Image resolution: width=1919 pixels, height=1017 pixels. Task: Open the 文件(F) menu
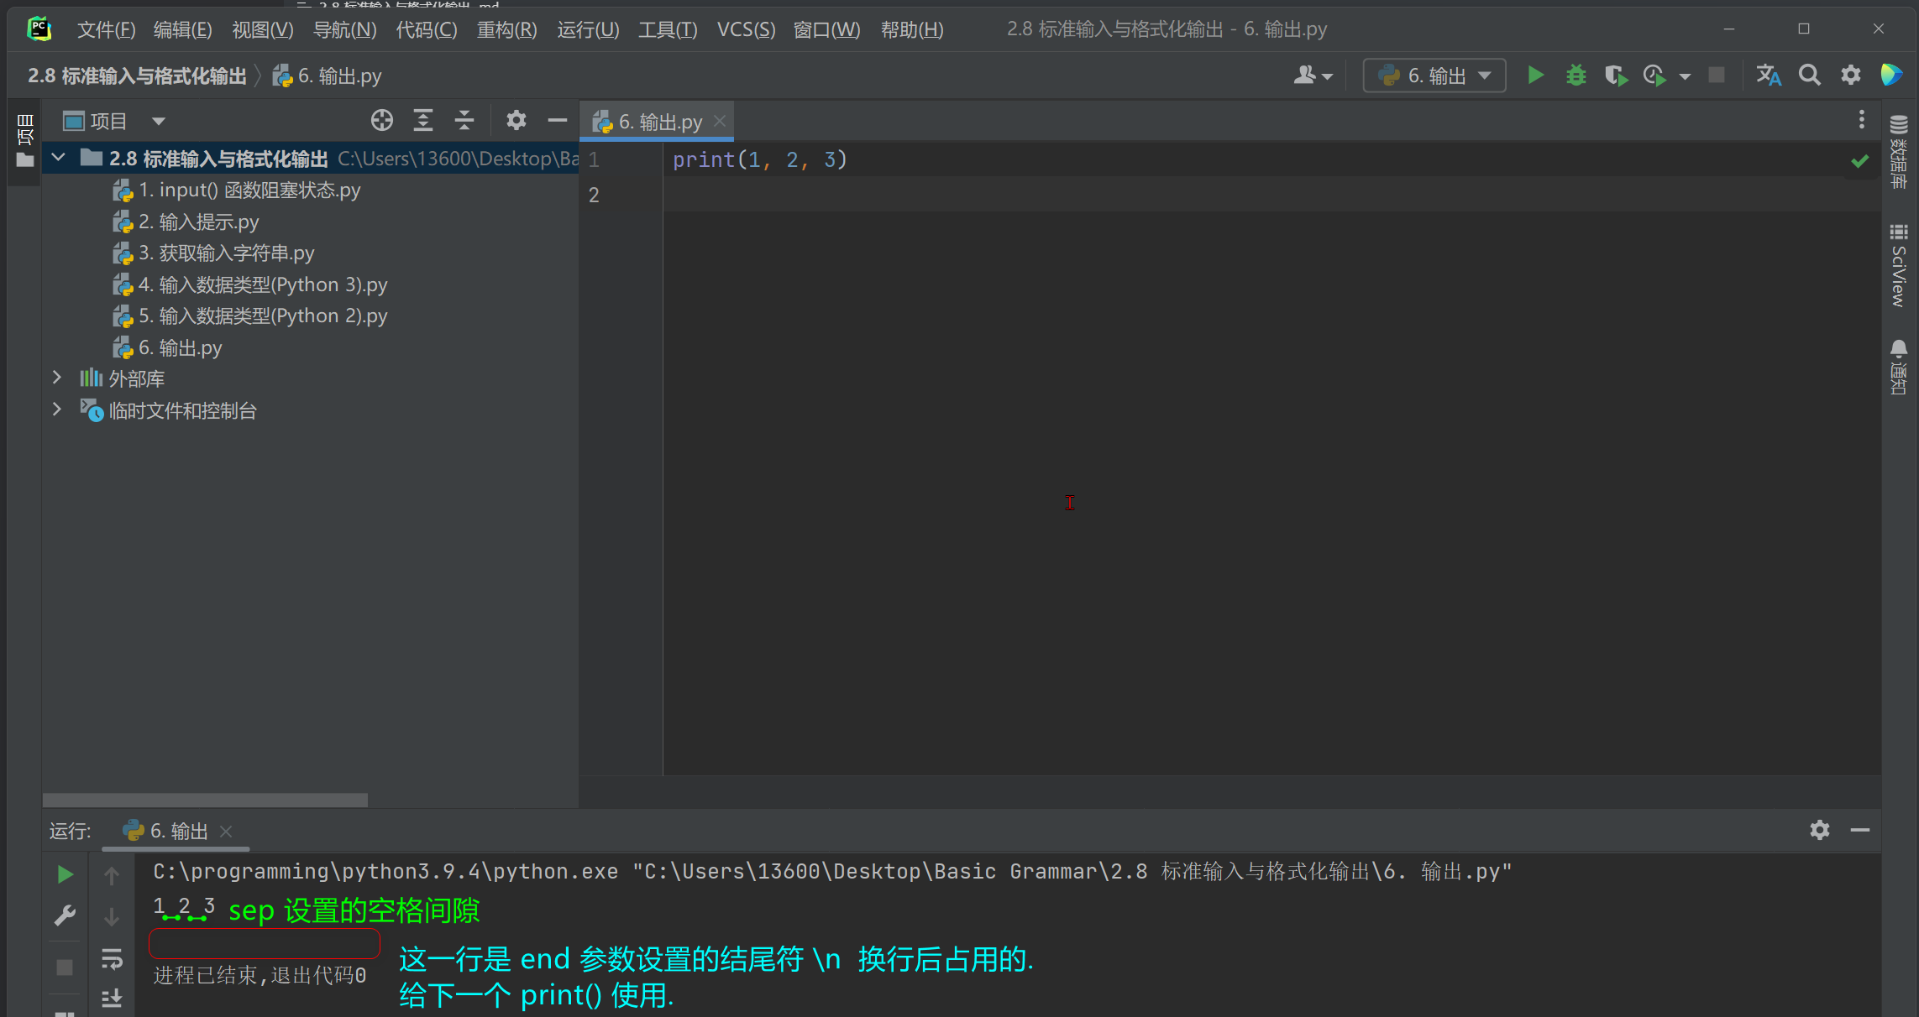[106, 30]
